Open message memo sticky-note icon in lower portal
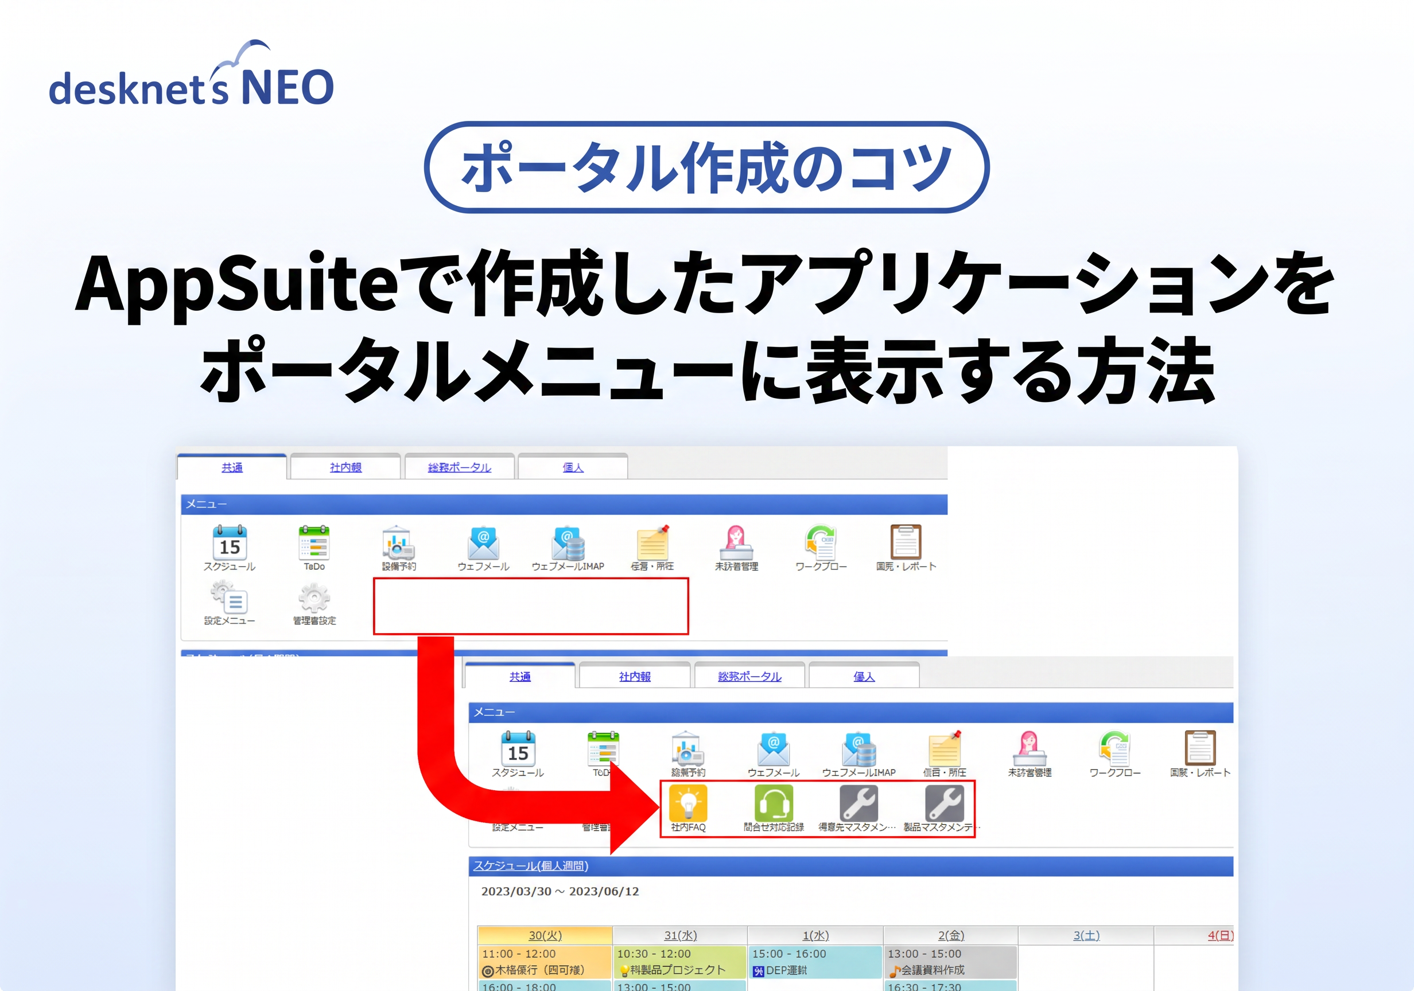 pos(945,748)
